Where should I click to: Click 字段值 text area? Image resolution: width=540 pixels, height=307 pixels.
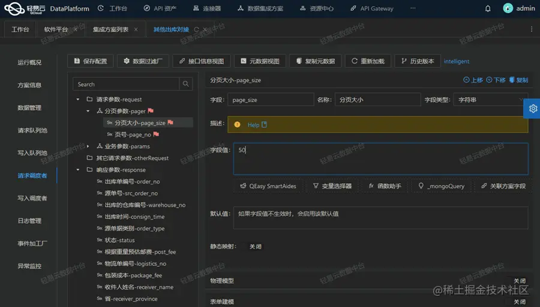[380, 159]
